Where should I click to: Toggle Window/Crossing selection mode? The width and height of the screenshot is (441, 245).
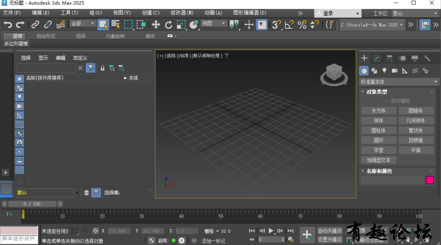tap(141, 25)
